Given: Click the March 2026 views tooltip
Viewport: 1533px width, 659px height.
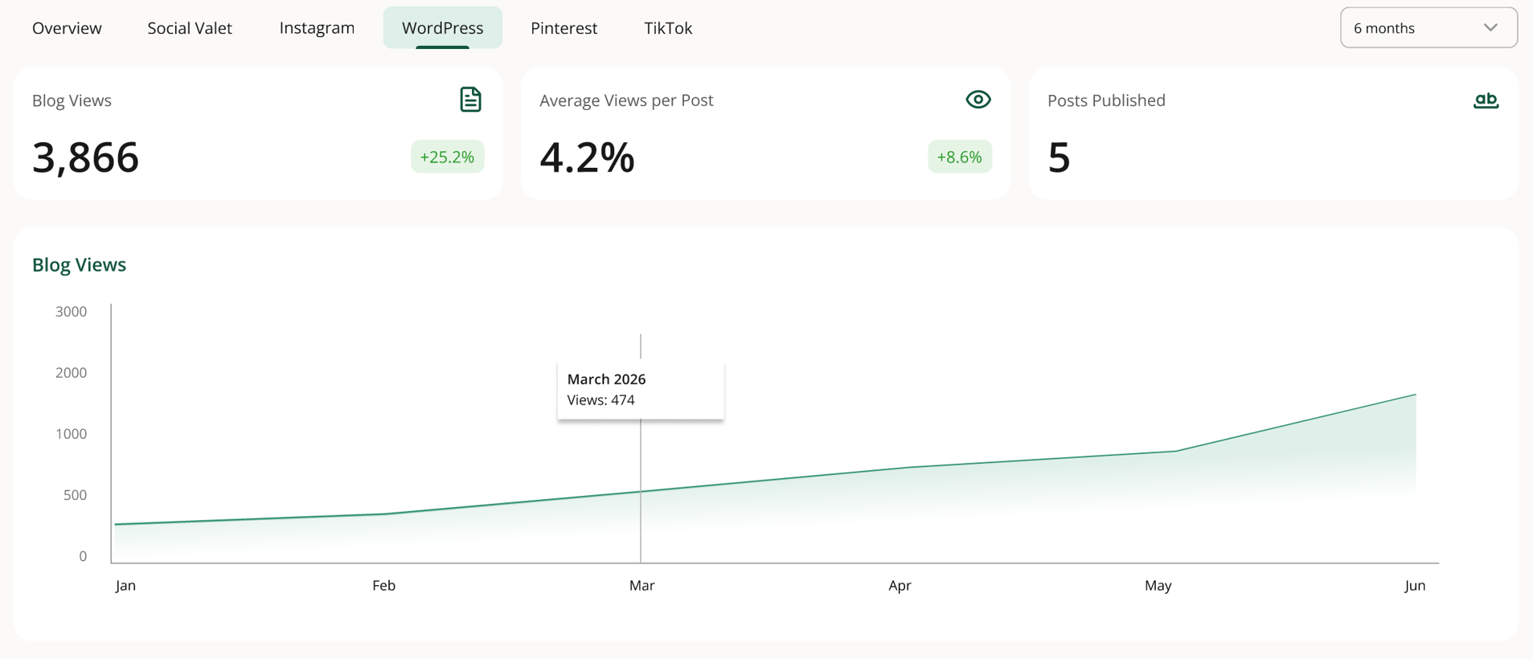Looking at the screenshot, I should coord(641,390).
